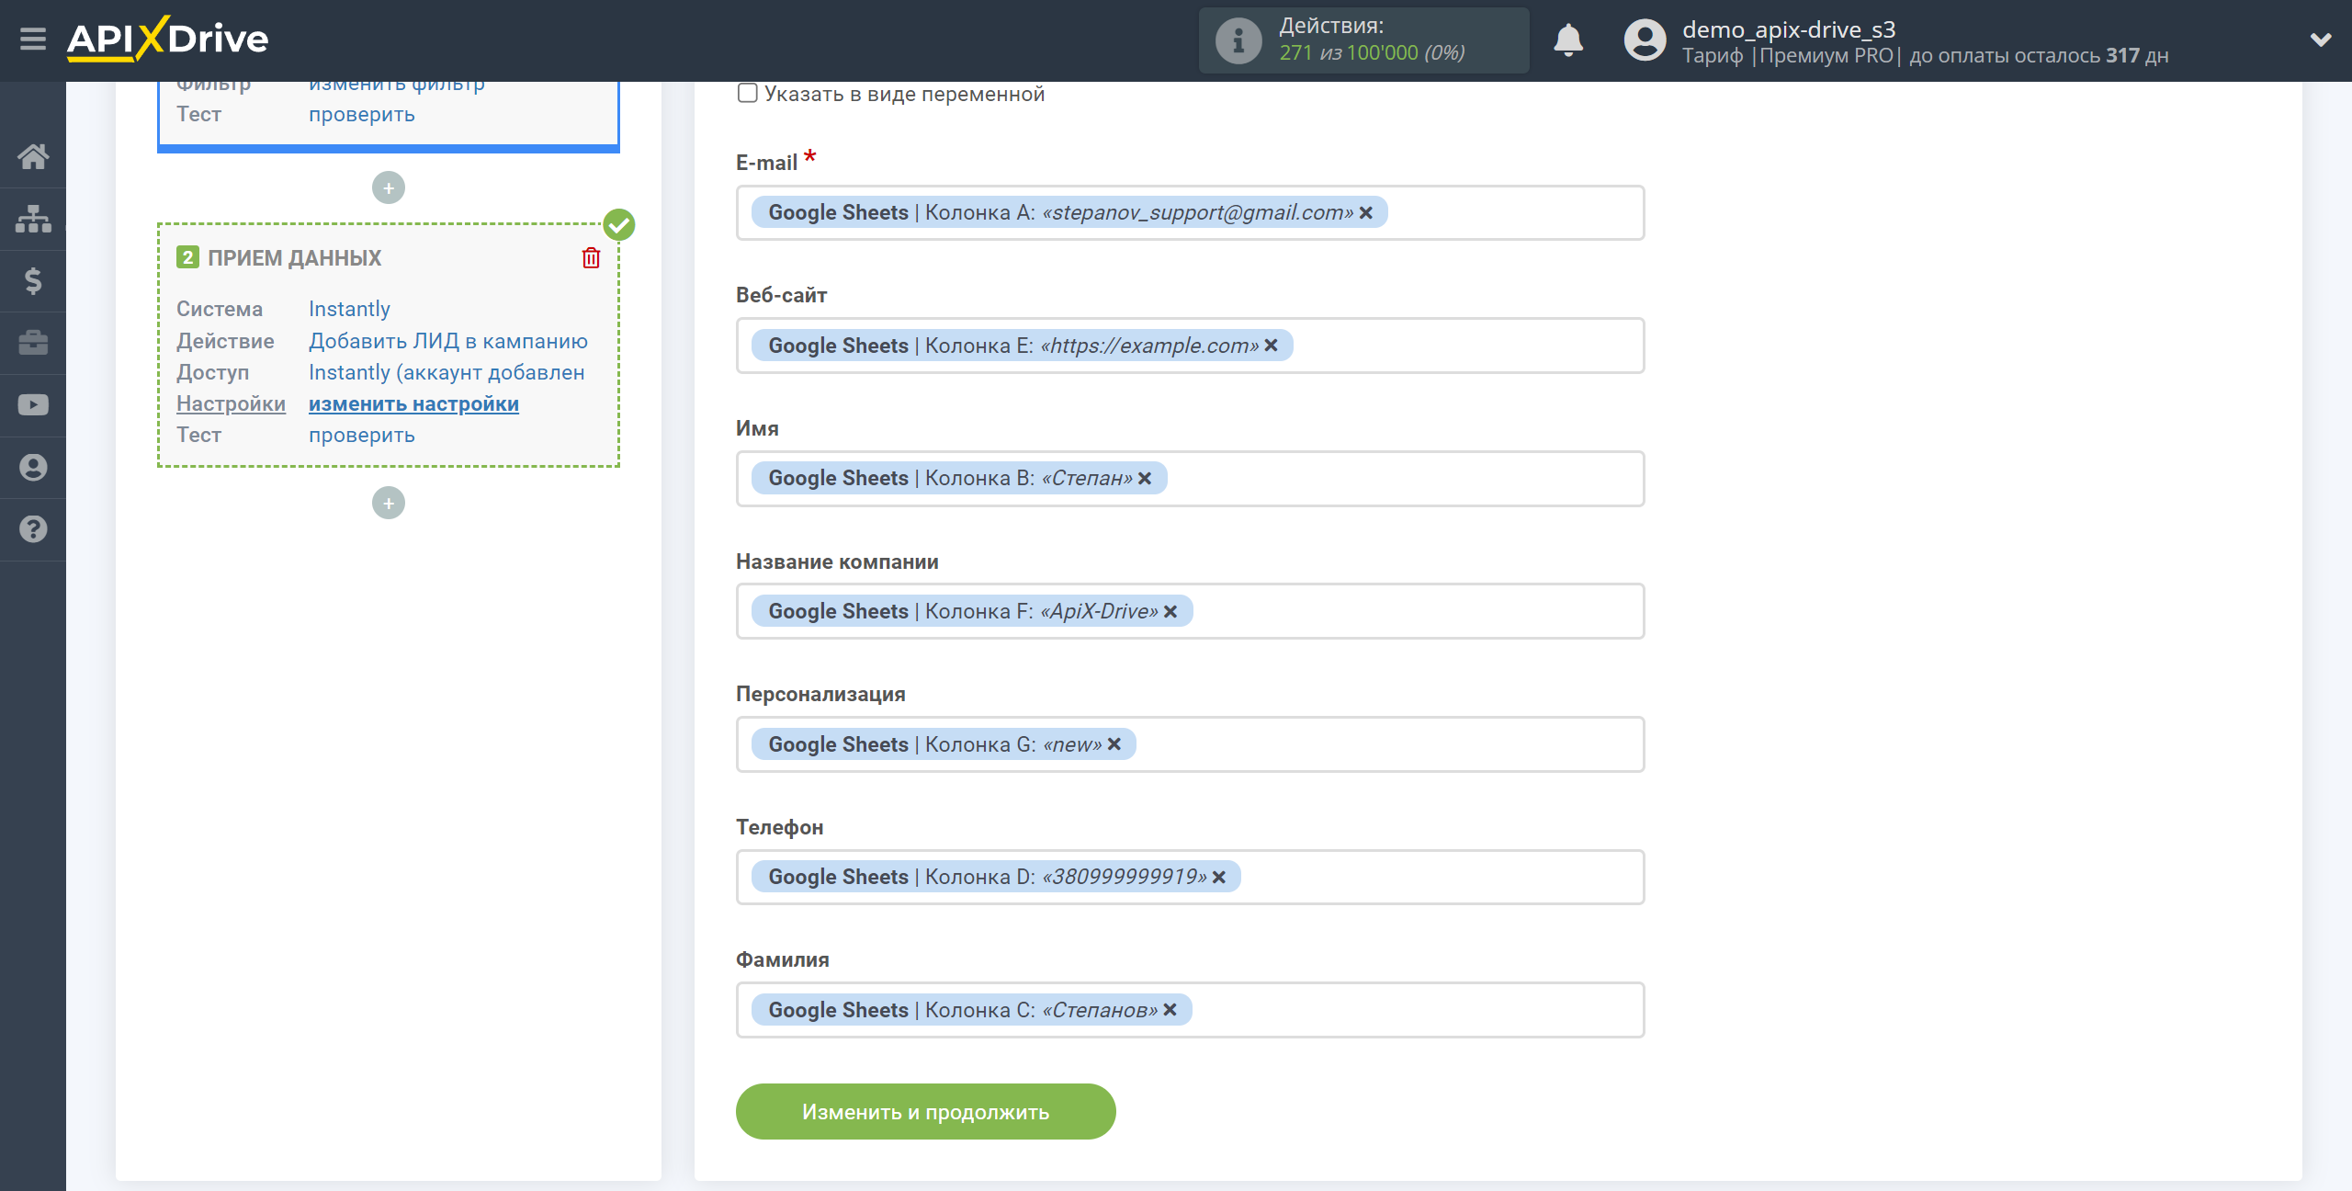2352x1191 pixels.
Task: Click the actions info icon
Action: point(1238,40)
